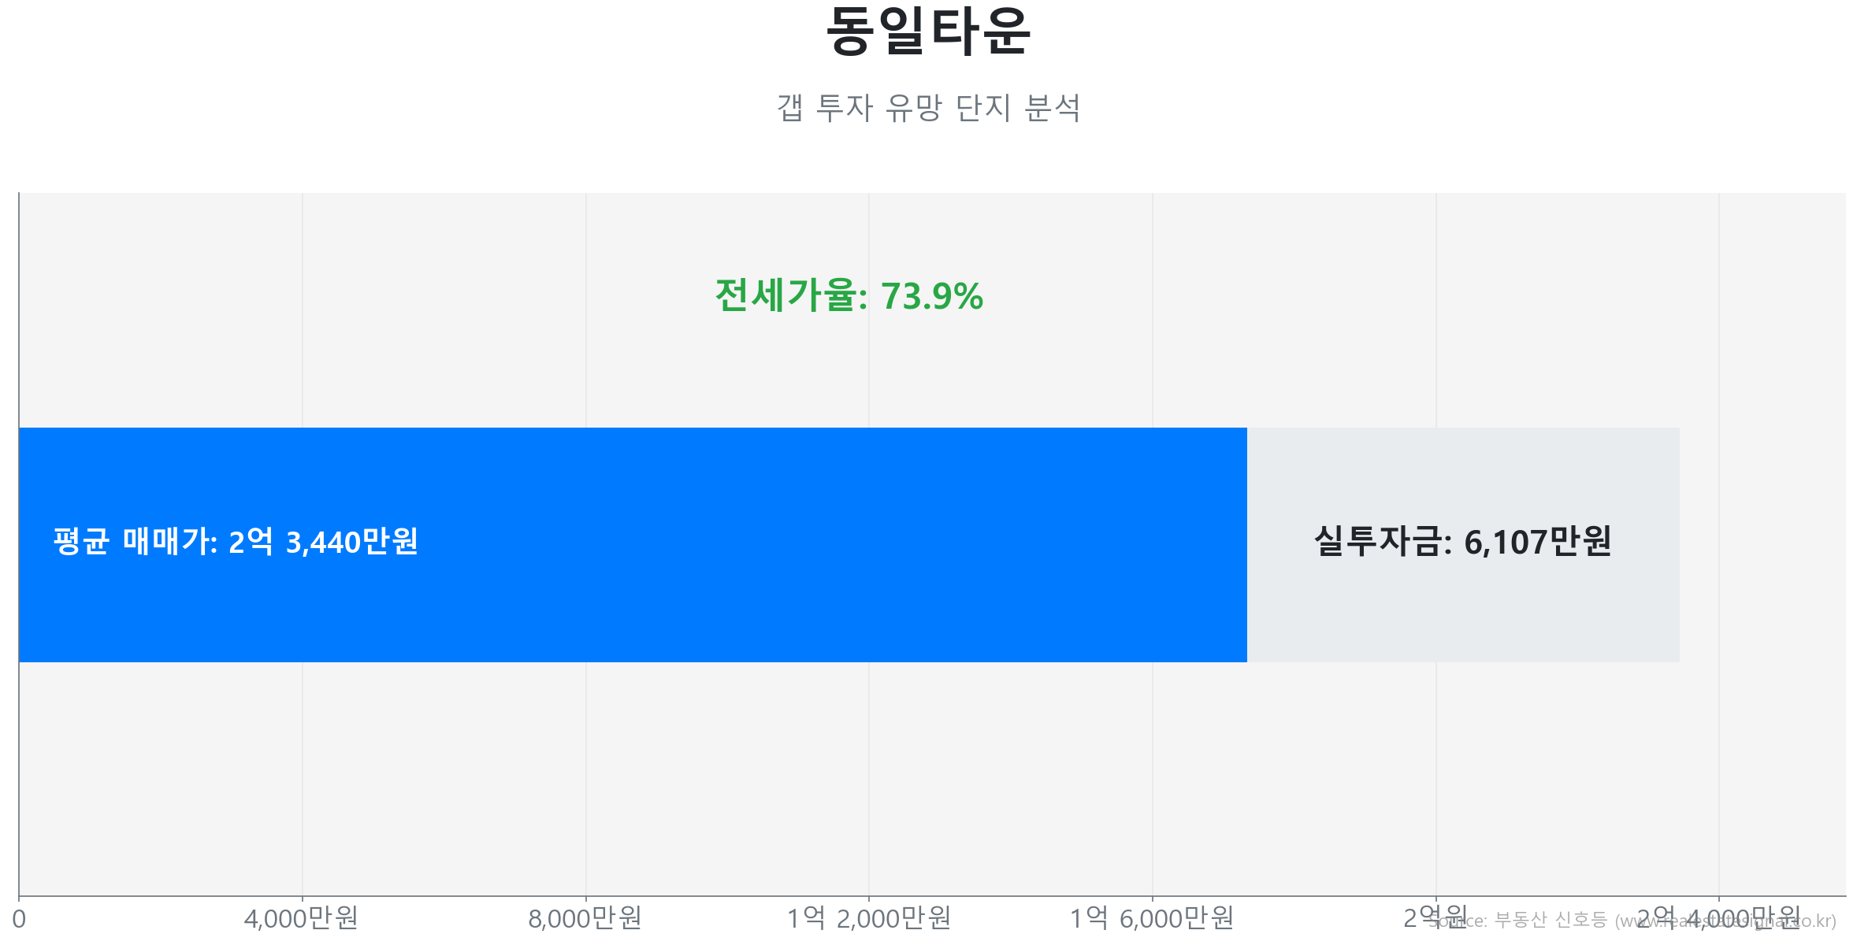Click the 4,000만원 axis tick label
The height and width of the screenshot is (945, 1857).
pyautogui.click(x=301, y=918)
